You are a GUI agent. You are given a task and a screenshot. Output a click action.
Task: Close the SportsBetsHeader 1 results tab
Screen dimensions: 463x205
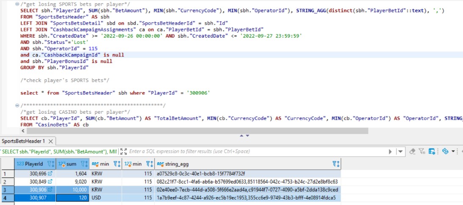point(50,141)
